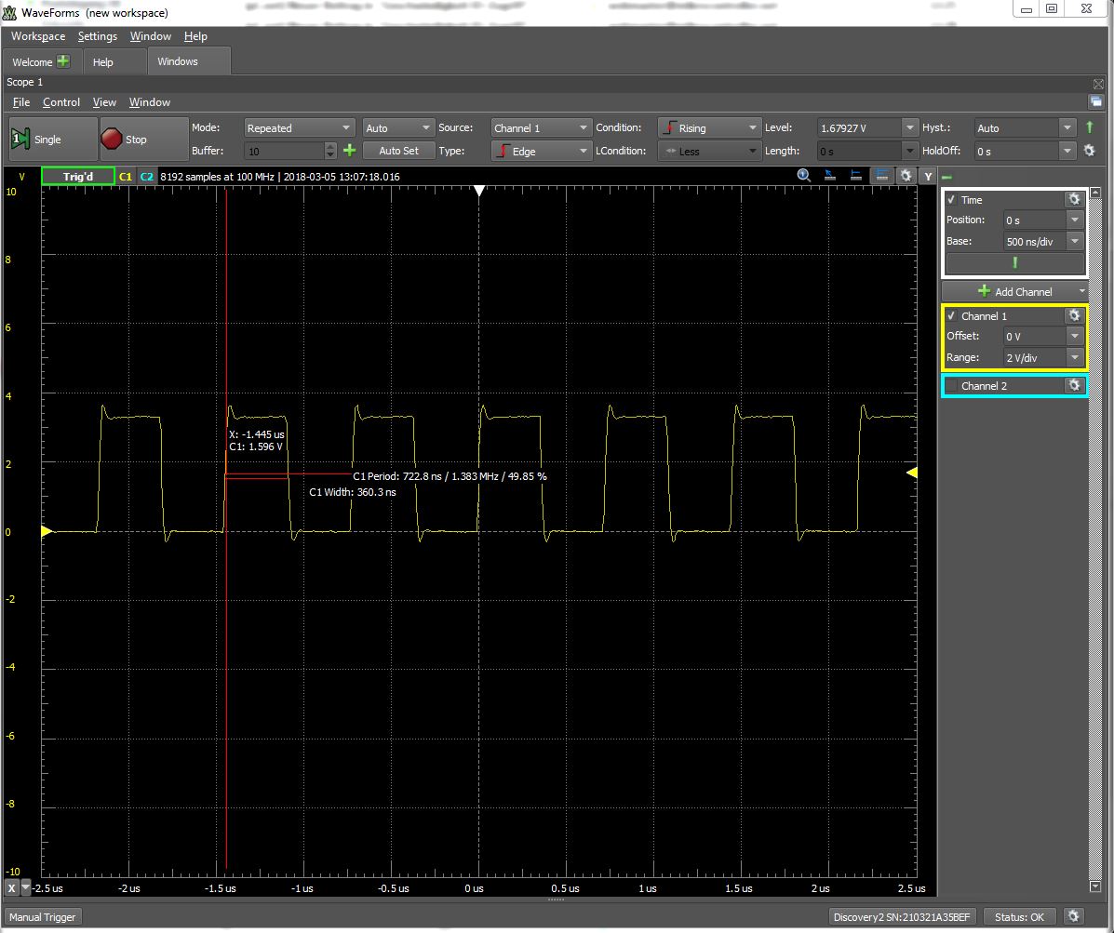Open the Auto trigger mode dropdown

pyautogui.click(x=397, y=127)
